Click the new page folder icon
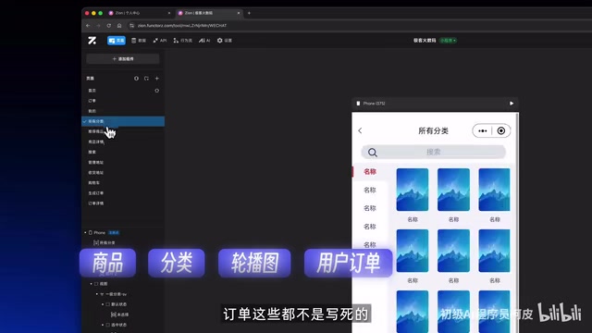The height and width of the screenshot is (333, 592). tap(146, 79)
